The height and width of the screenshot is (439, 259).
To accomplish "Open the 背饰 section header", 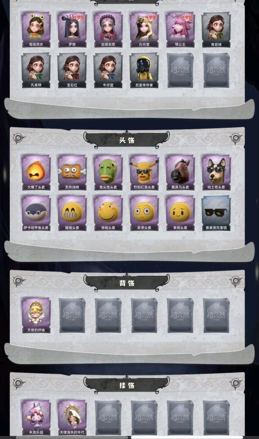I will 127,283.
